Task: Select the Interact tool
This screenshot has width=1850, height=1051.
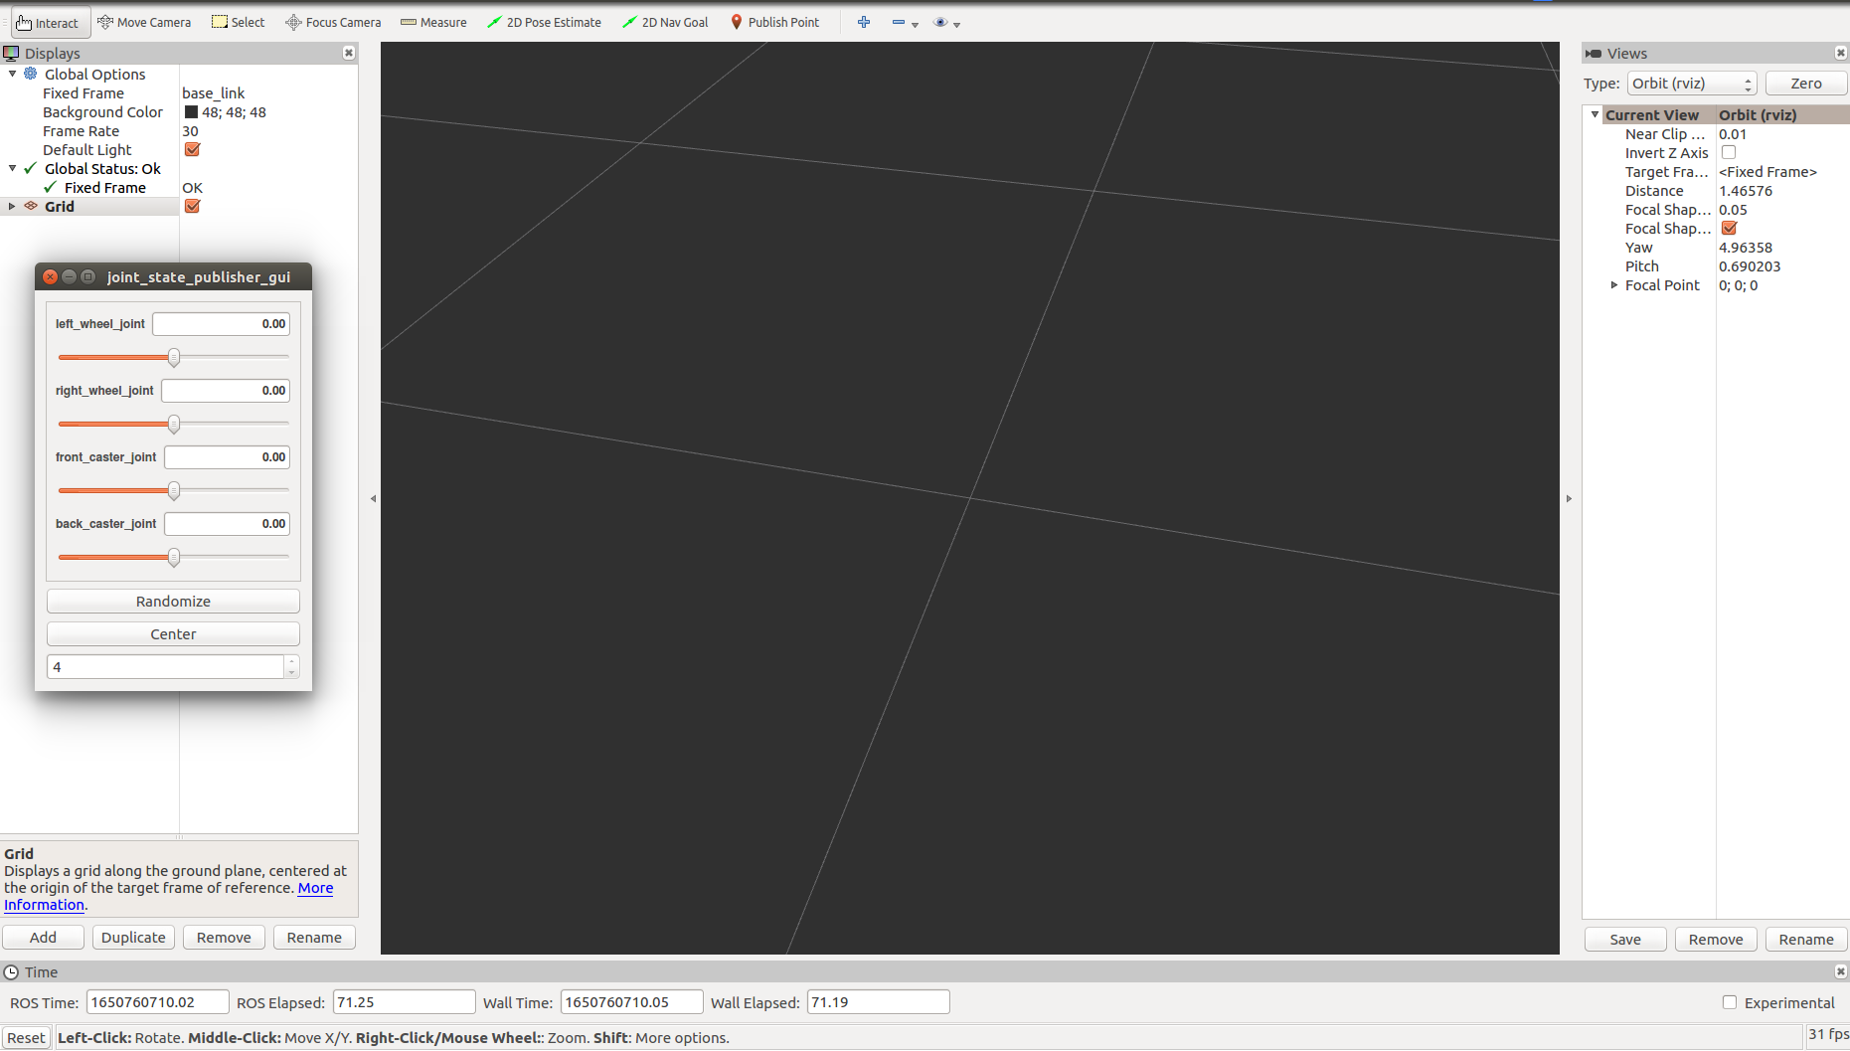Action: [x=49, y=22]
